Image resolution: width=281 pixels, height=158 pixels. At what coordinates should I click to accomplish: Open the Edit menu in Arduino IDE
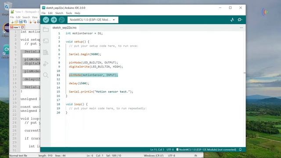click(x=50, y=13)
